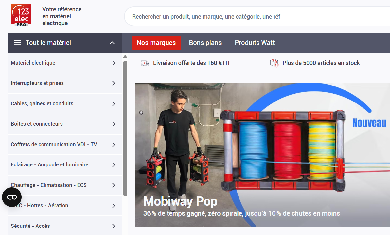
Task: Collapse the Tout le matériel menu chevron
Action: pos(112,43)
